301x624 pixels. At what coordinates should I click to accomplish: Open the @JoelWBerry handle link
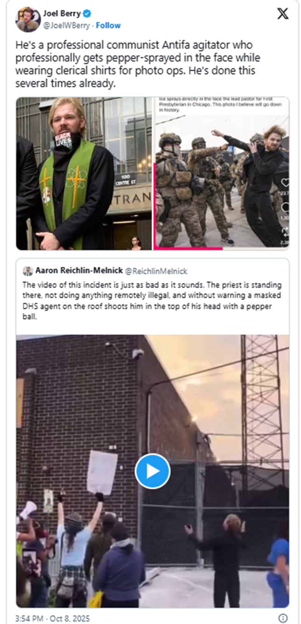tap(66, 25)
